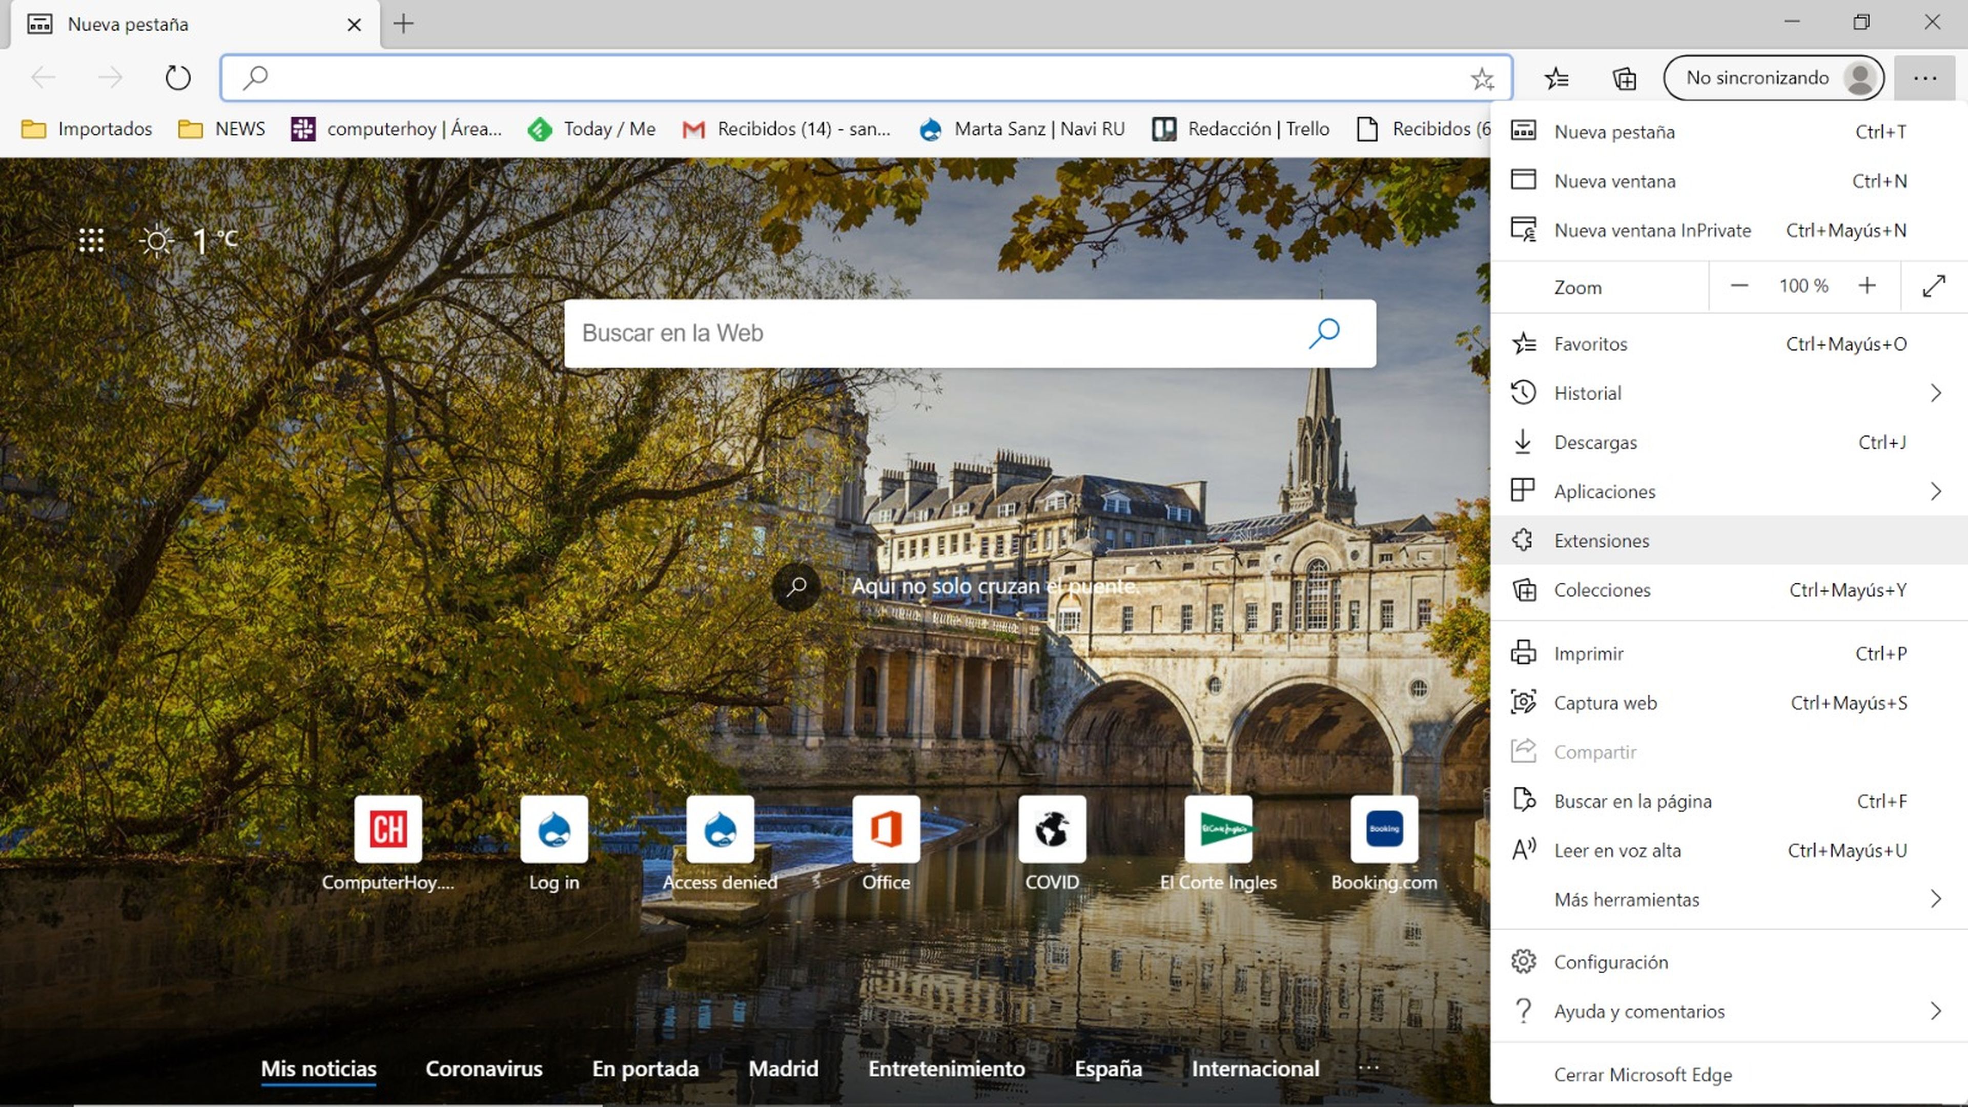The height and width of the screenshot is (1107, 1968).
Task: Click the blue search magnifier in web search box
Action: [1324, 333]
